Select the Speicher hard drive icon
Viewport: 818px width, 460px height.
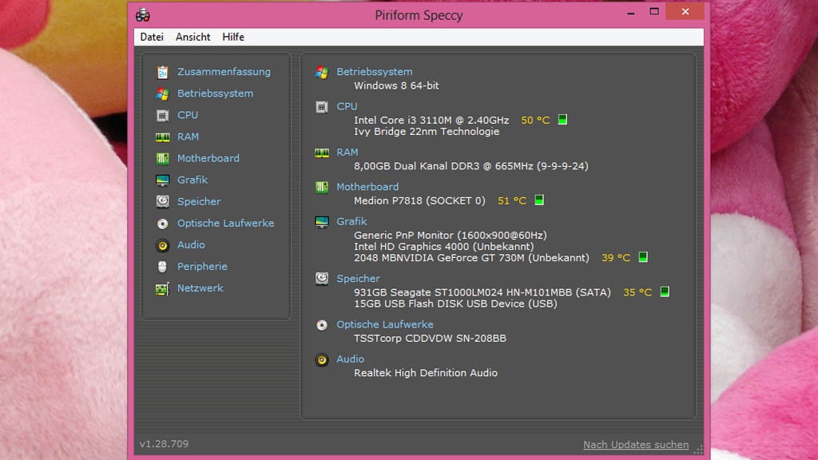(162, 201)
